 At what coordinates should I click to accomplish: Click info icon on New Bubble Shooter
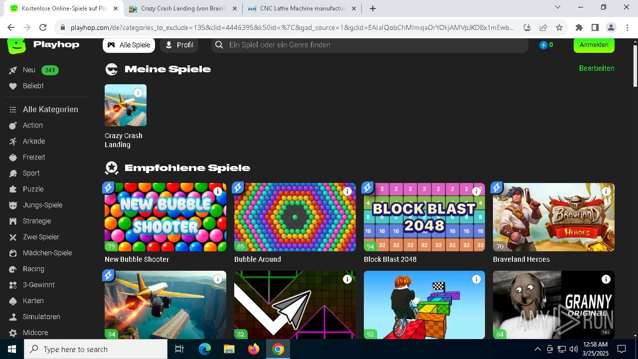click(218, 191)
